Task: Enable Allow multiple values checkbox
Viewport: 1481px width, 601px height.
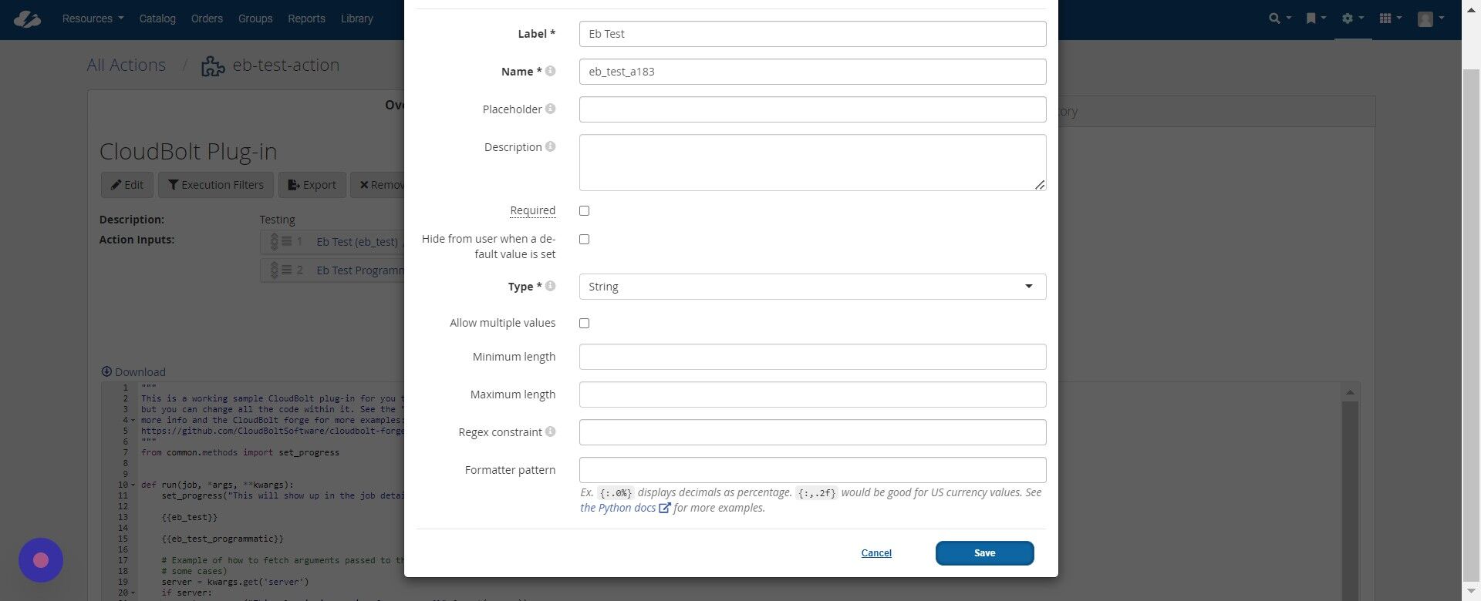Action: (584, 323)
